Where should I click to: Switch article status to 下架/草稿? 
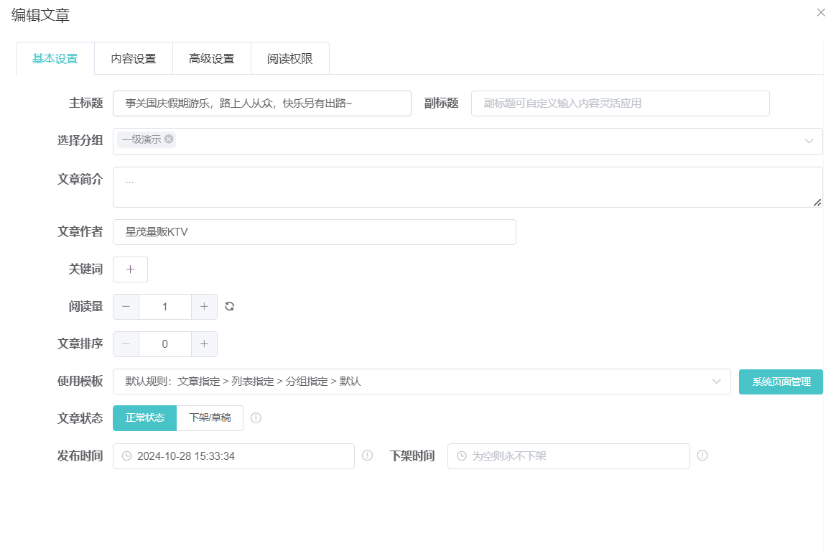210,417
